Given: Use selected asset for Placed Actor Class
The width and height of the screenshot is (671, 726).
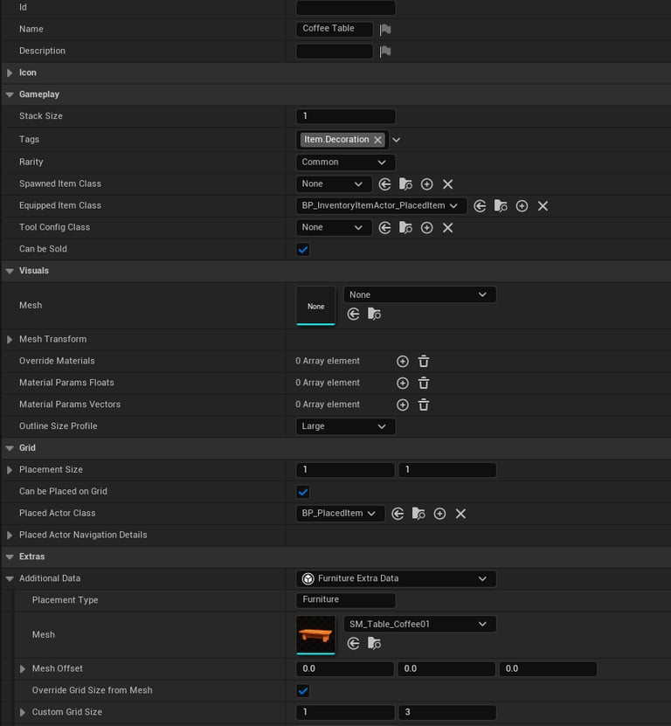Looking at the screenshot, I should (x=398, y=514).
